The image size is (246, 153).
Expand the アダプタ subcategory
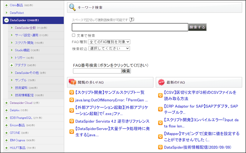tap(12, 65)
